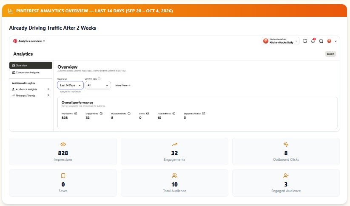Click the refresh updates icon in header
Viewport: 350px width, 206px height.
pos(304,41)
